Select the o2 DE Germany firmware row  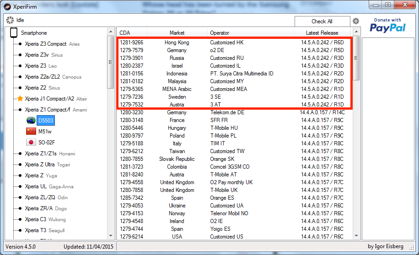(x=235, y=50)
